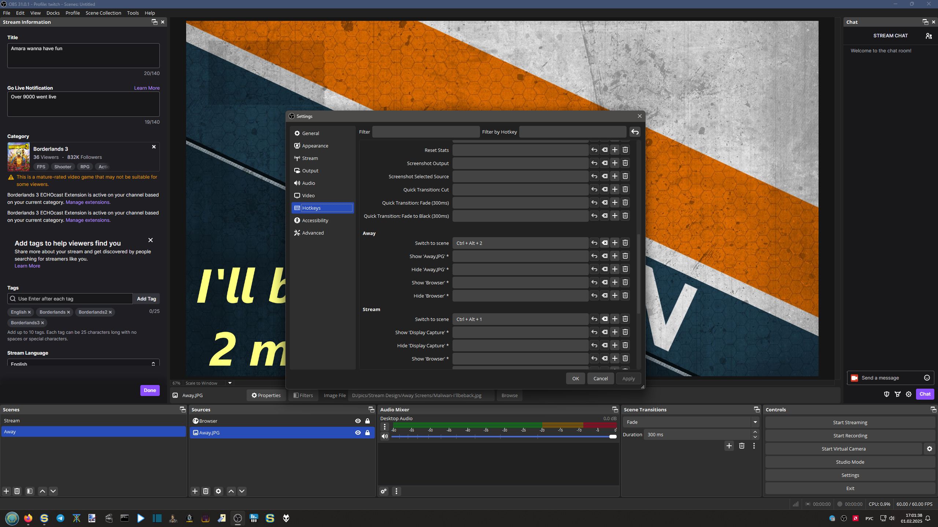
Task: Add another hotkey for Reset Stats
Action: pyautogui.click(x=615, y=150)
